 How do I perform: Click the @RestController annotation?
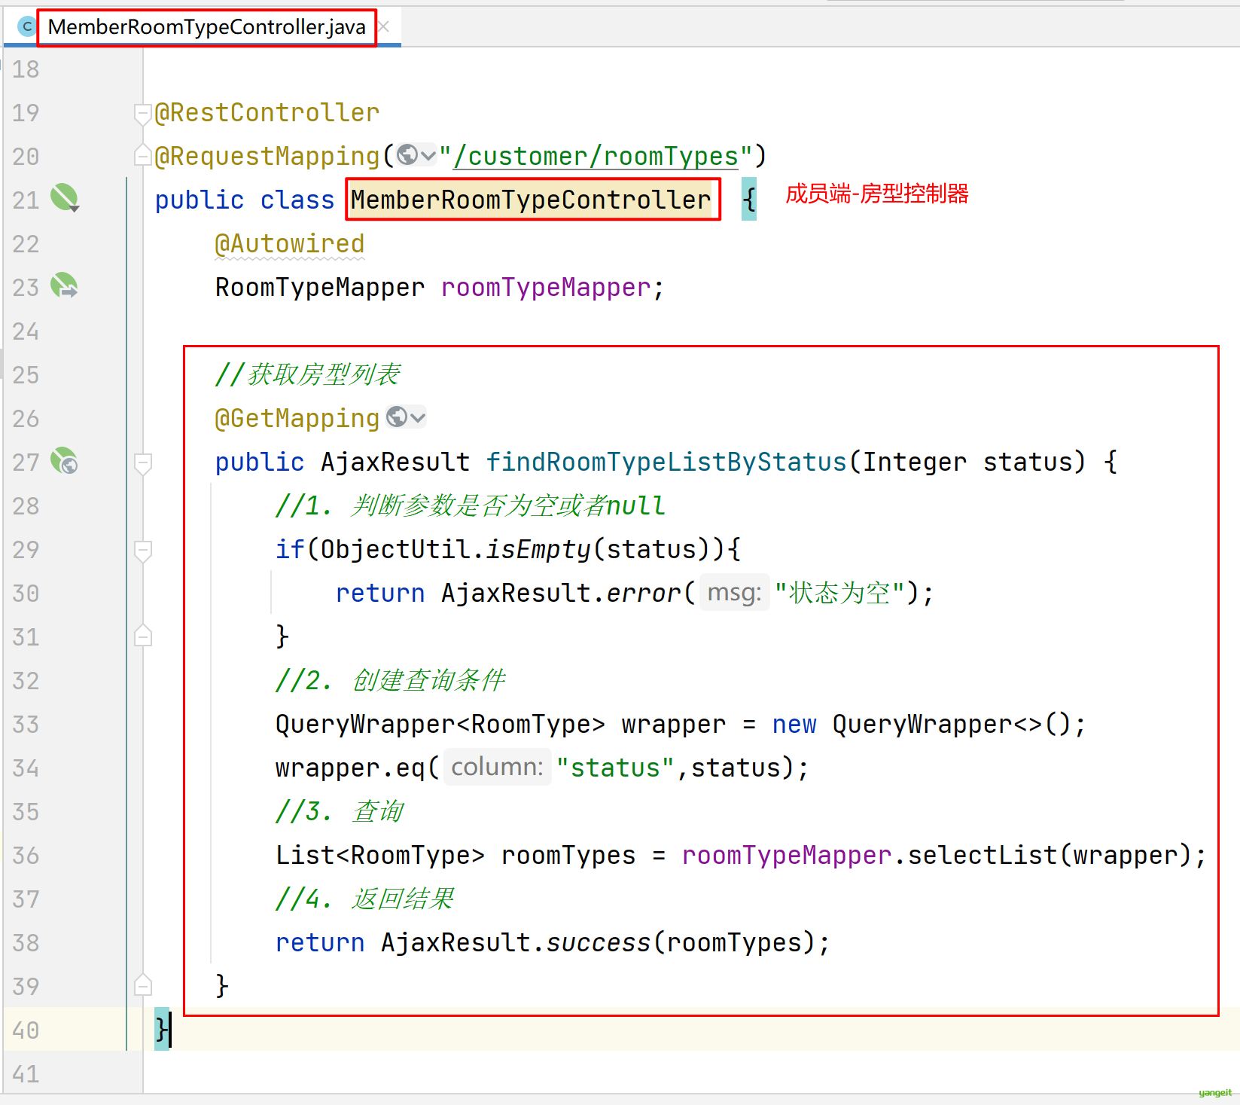pos(267,112)
